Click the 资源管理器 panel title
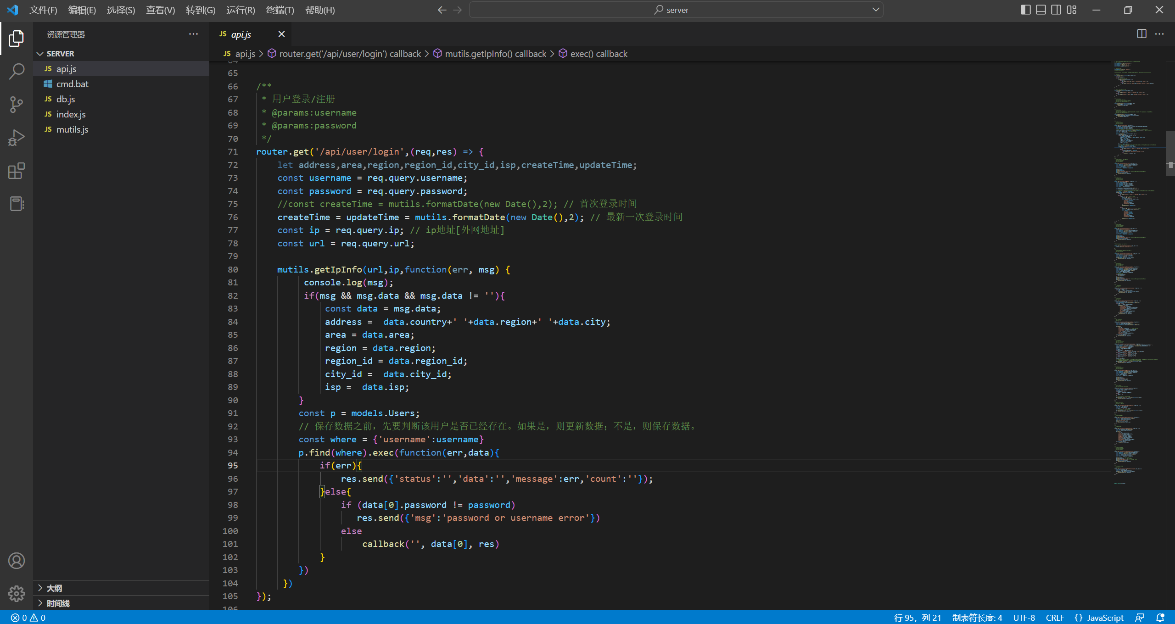Viewport: 1175px width, 624px height. click(x=66, y=34)
